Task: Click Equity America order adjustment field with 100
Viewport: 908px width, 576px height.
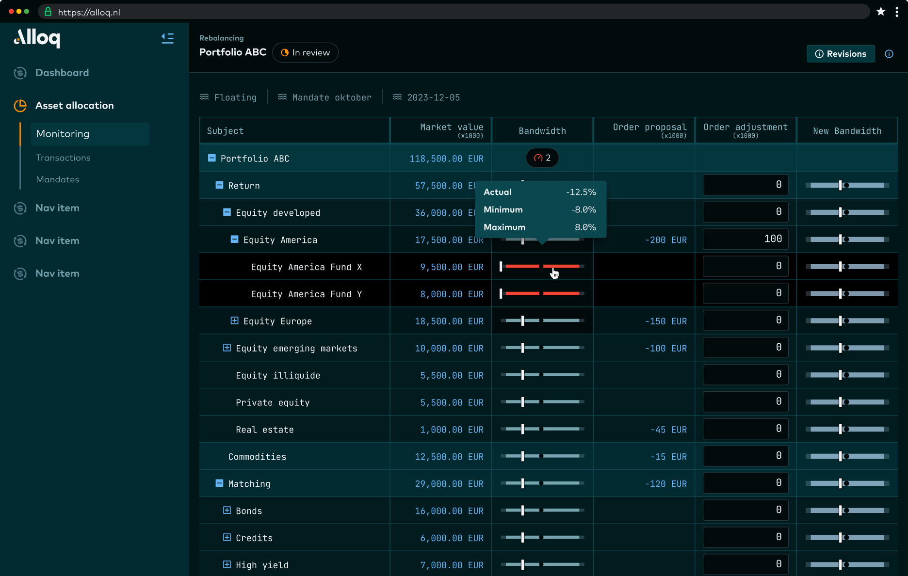Action: pyautogui.click(x=746, y=239)
